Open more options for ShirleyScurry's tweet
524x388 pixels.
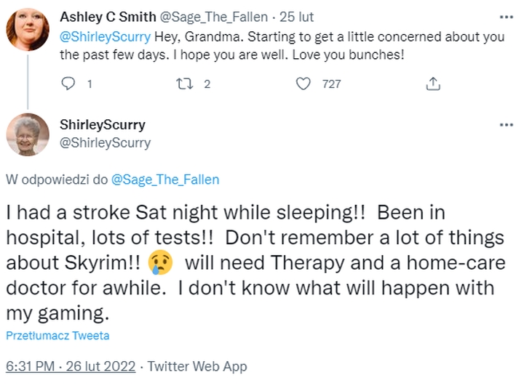point(506,125)
